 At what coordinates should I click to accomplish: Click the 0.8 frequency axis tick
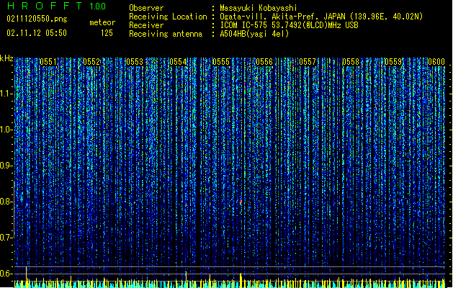6,202
